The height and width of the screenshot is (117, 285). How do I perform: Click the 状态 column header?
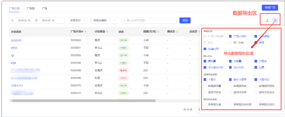pyautogui.click(x=121, y=32)
